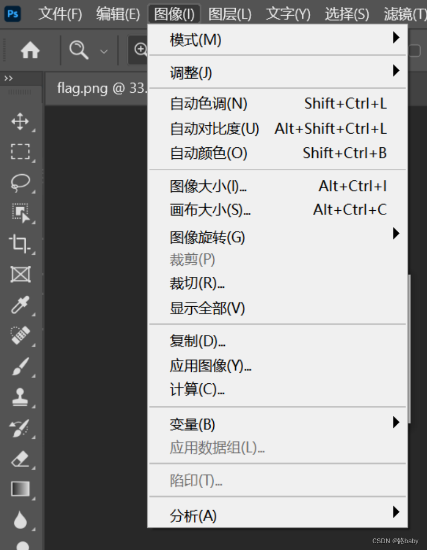Expand the 图像旋转(G) submenu
The height and width of the screenshot is (550, 427).
click(x=278, y=236)
